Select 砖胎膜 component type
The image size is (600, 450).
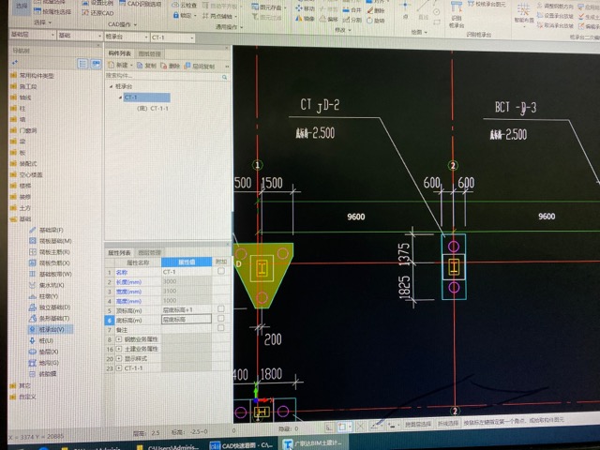(43, 374)
